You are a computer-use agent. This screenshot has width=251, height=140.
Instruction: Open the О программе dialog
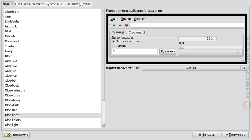tap(16, 135)
